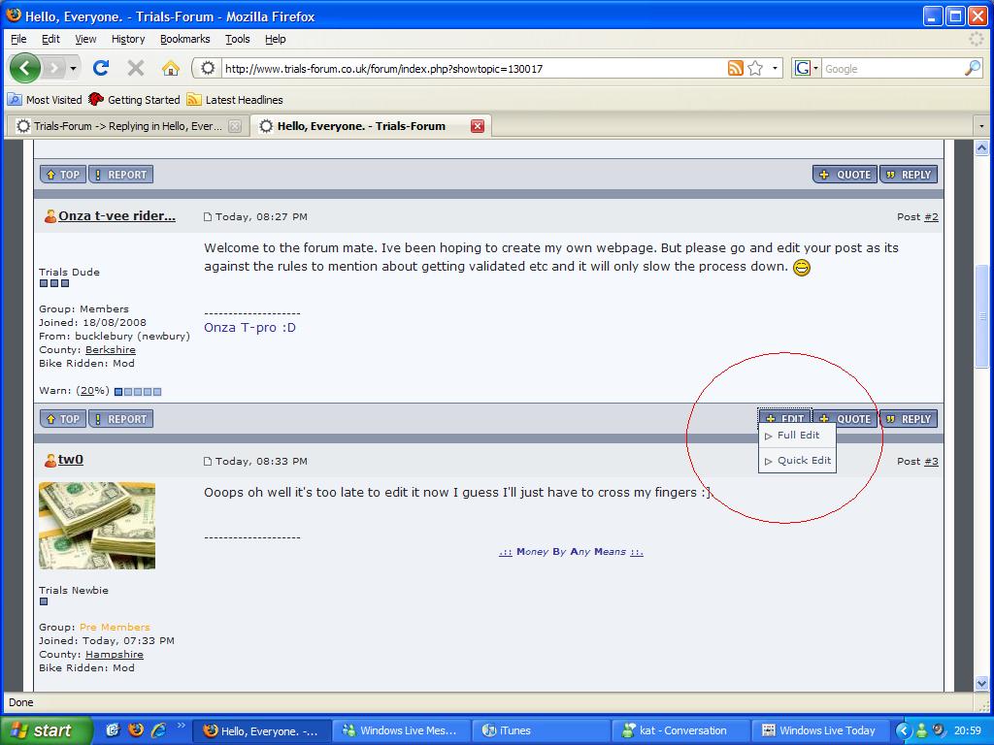Image resolution: width=994 pixels, height=745 pixels.
Task: Go to home page via house icon
Action: [170, 68]
